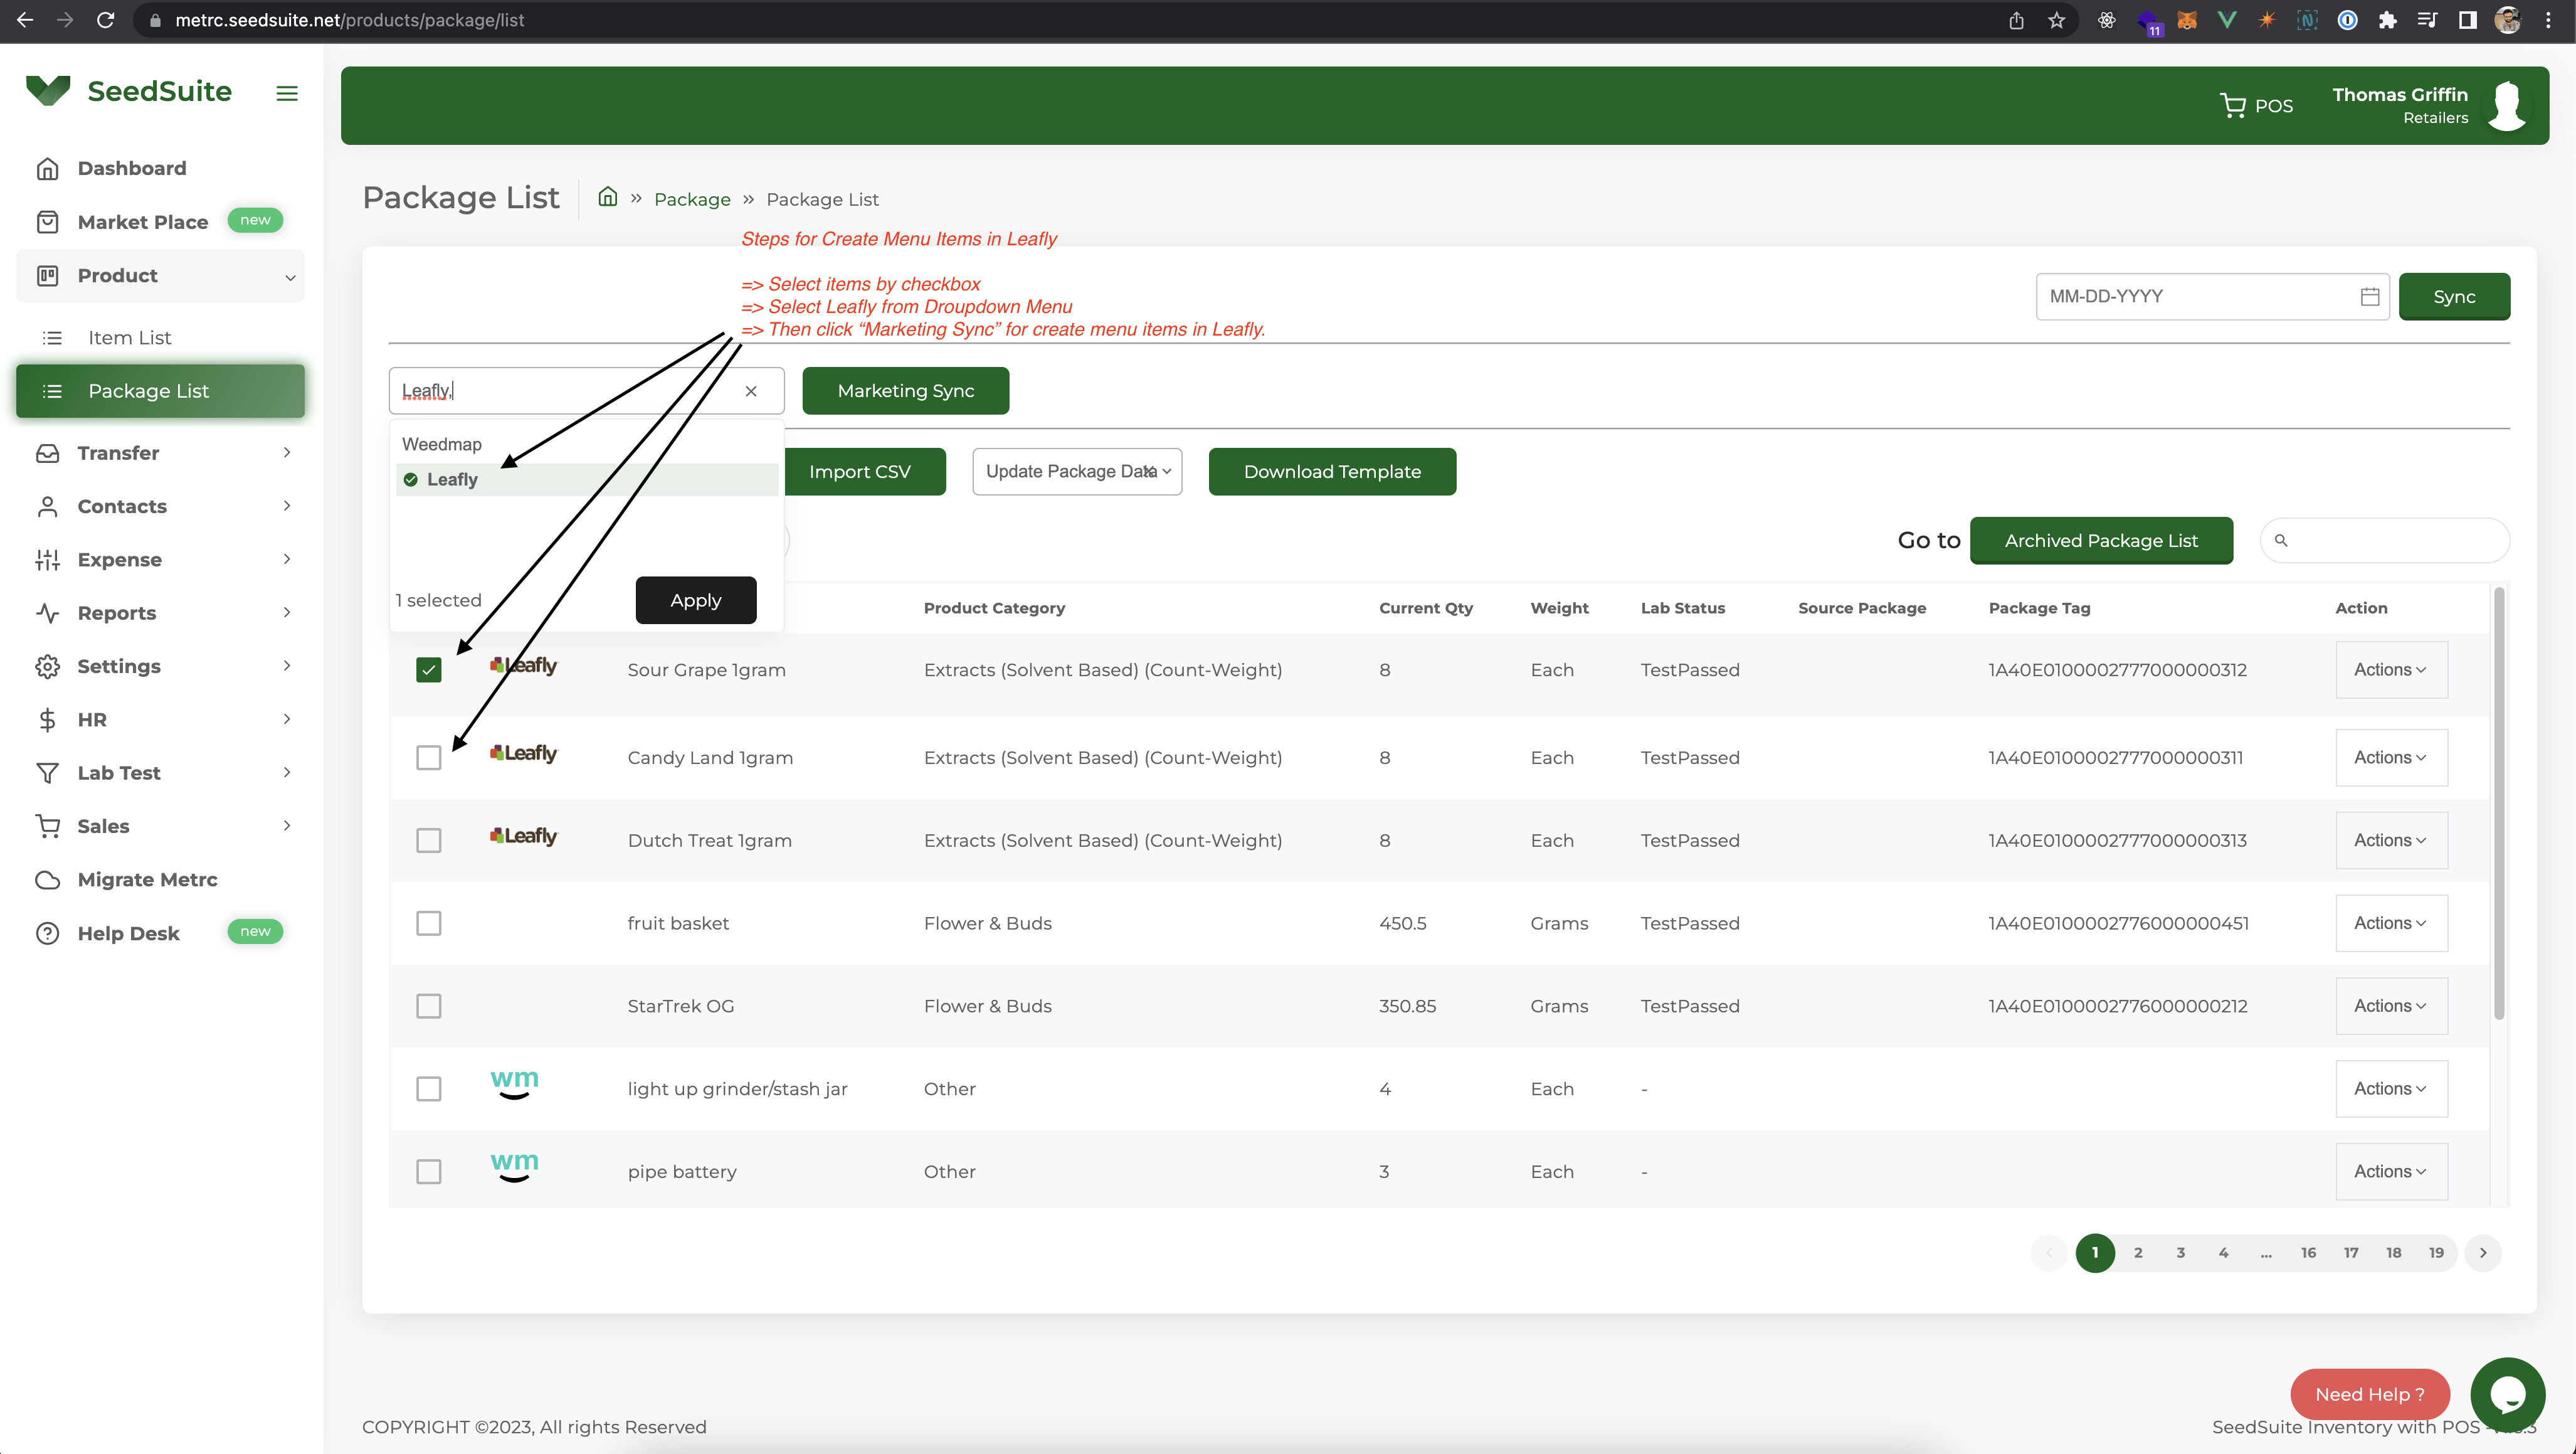This screenshot has height=1454, width=2576.
Task: Go to previous page arrow in pagination
Action: 2049,1252
